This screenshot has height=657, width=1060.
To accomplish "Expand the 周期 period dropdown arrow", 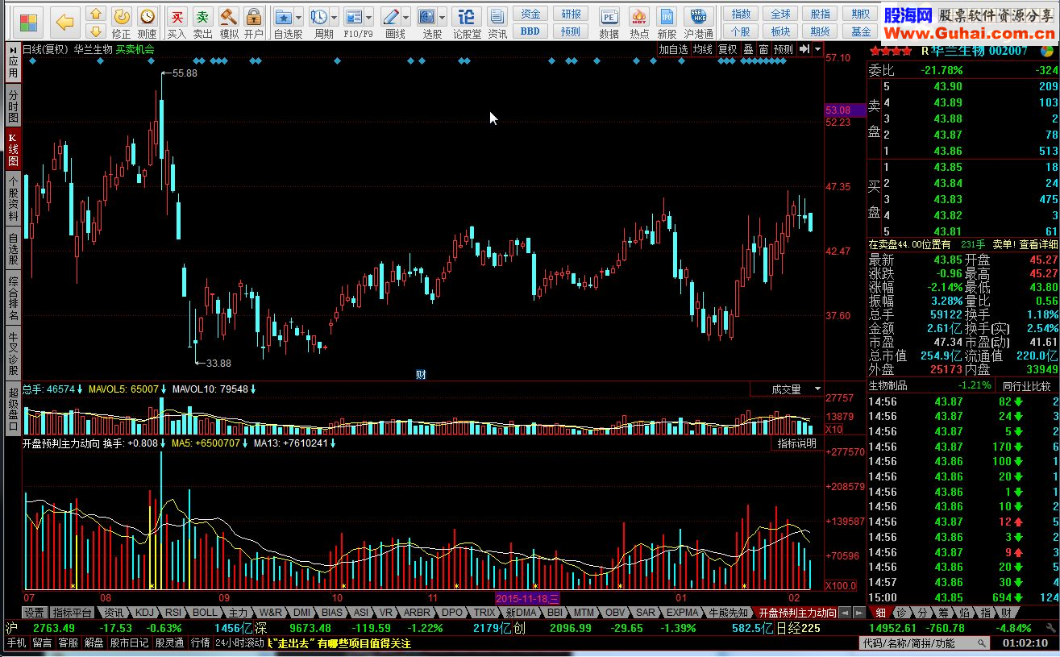I will click(x=334, y=17).
